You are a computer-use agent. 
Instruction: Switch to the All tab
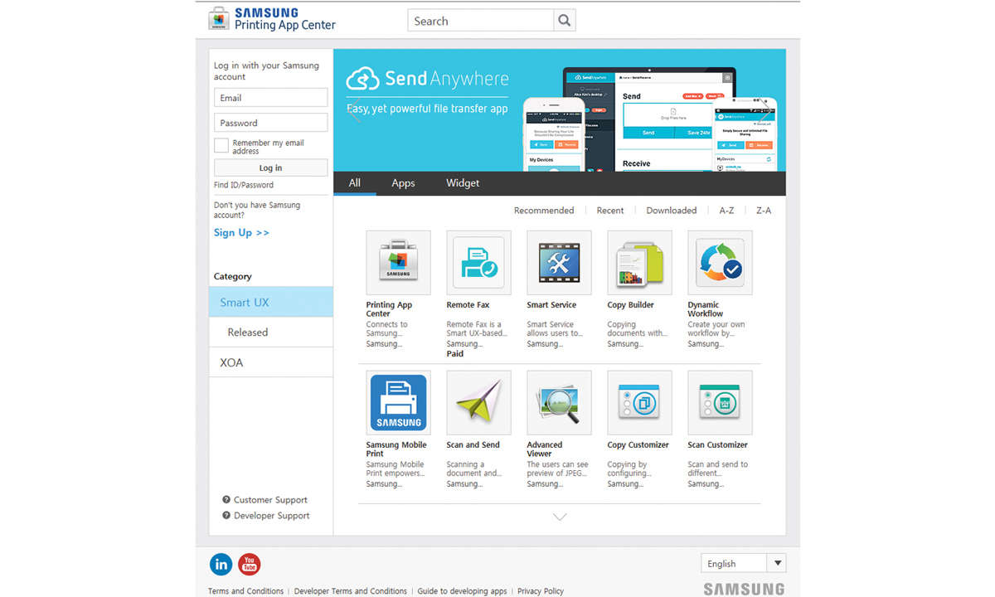(355, 183)
